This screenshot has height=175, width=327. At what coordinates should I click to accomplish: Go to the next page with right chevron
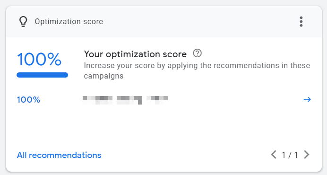point(306,155)
